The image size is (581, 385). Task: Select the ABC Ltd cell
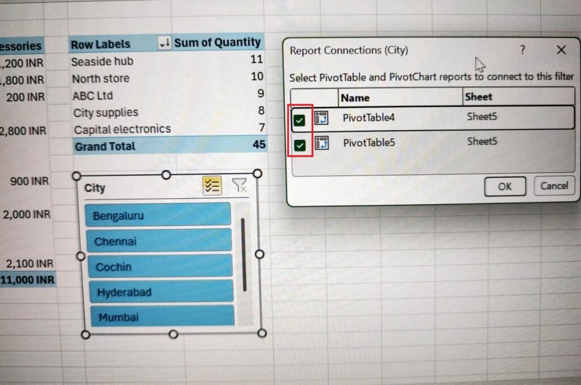pos(92,96)
